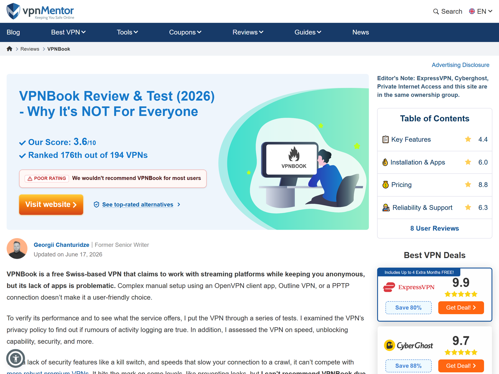Expand the Reviews dropdown menu
This screenshot has width=499, height=374.
pos(248,32)
